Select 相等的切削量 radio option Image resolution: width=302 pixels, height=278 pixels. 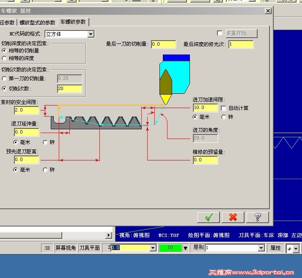pos(4,51)
